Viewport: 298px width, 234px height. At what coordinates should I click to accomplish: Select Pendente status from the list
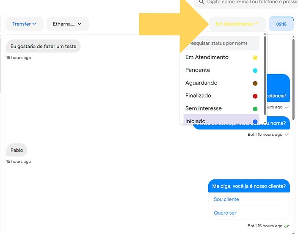click(198, 70)
